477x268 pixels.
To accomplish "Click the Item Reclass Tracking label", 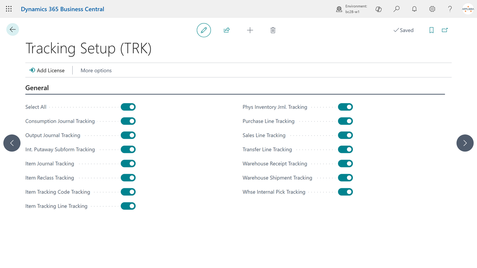I will pyautogui.click(x=50, y=178).
